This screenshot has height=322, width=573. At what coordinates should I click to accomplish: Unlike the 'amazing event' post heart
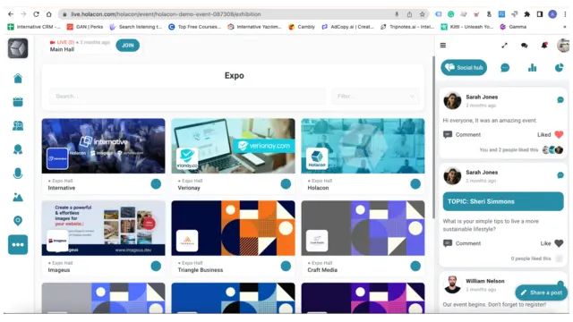559,134
